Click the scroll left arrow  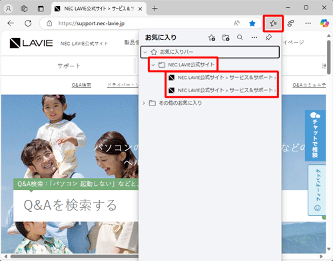coord(6,256)
